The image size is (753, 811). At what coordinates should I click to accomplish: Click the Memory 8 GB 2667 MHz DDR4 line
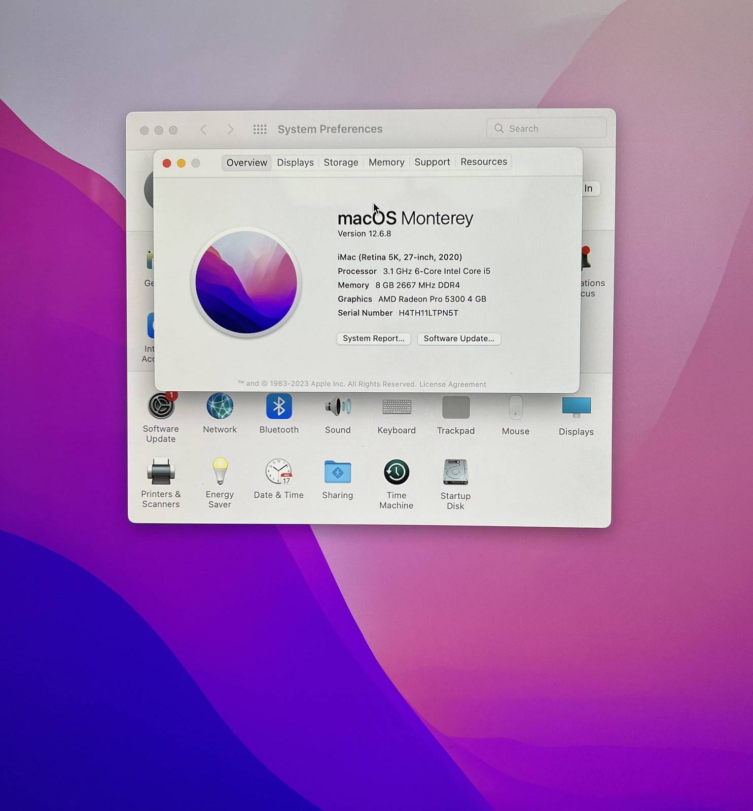pos(399,285)
